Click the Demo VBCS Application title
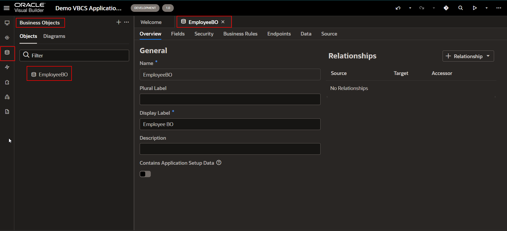Screen dimensions: 507x231 click(x=88, y=8)
